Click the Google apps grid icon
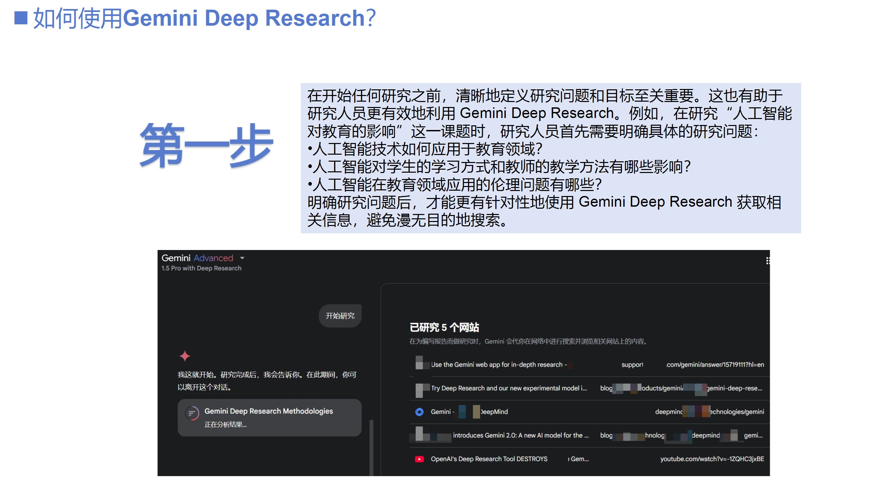This screenshot has height=500, width=890. (767, 261)
